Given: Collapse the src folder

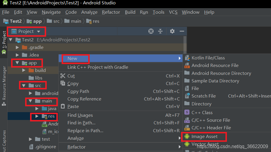Looking at the screenshot, I should coord(24,86).
